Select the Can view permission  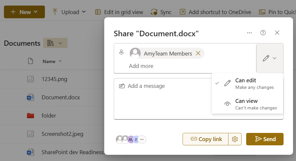(247, 104)
